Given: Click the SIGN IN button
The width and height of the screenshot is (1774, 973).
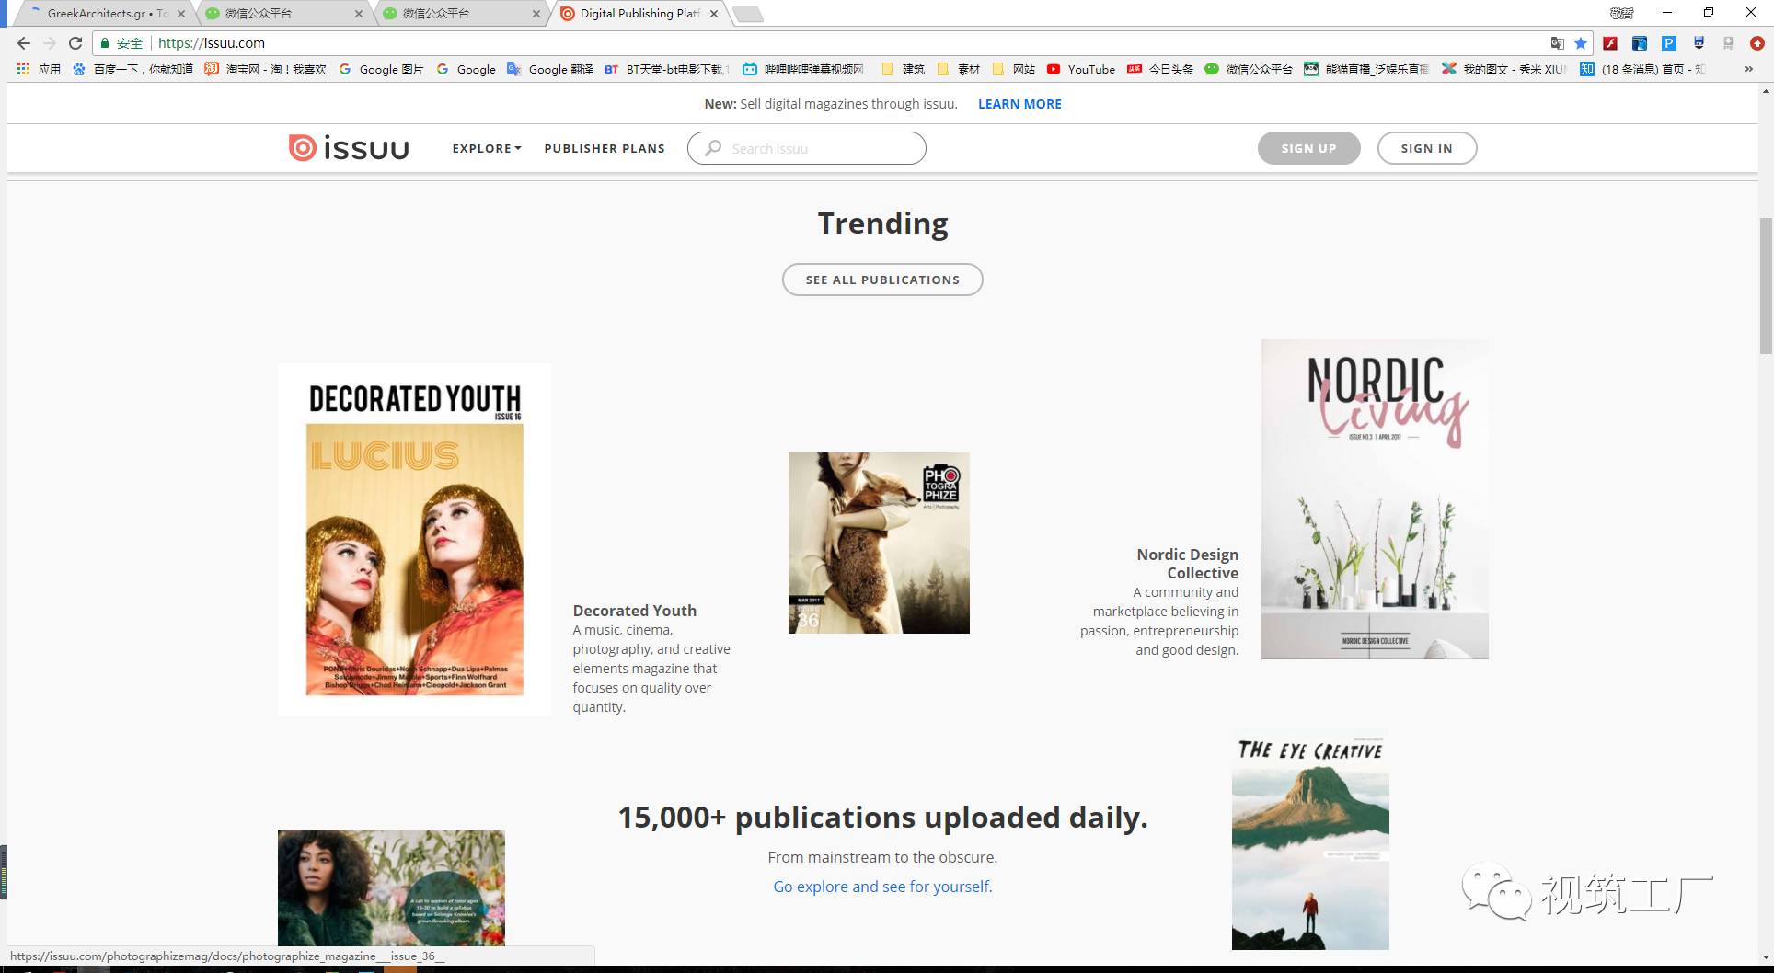Looking at the screenshot, I should pos(1427,148).
